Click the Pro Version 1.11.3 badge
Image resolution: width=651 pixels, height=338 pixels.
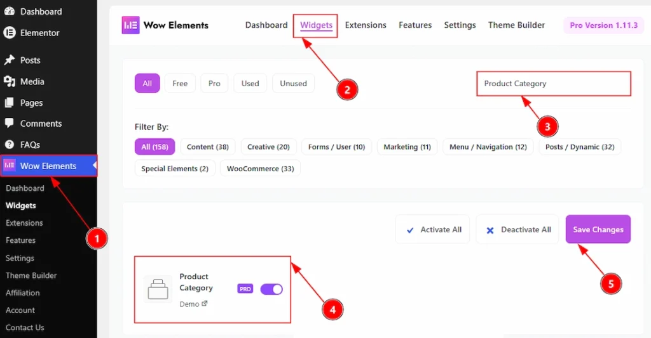(604, 25)
